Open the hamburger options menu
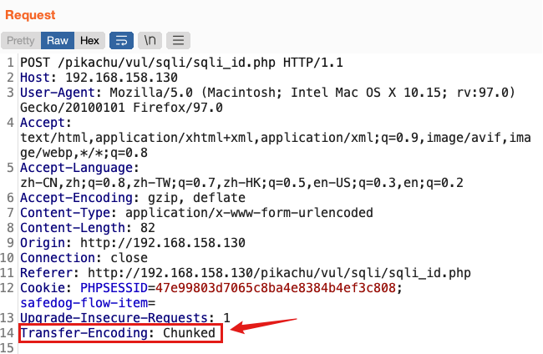This screenshot has height=354, width=543. click(178, 40)
